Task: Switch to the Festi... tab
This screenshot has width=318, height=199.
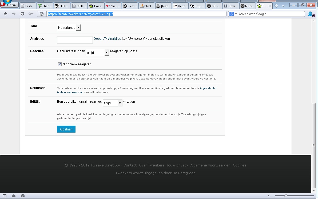Action: (28, 6)
